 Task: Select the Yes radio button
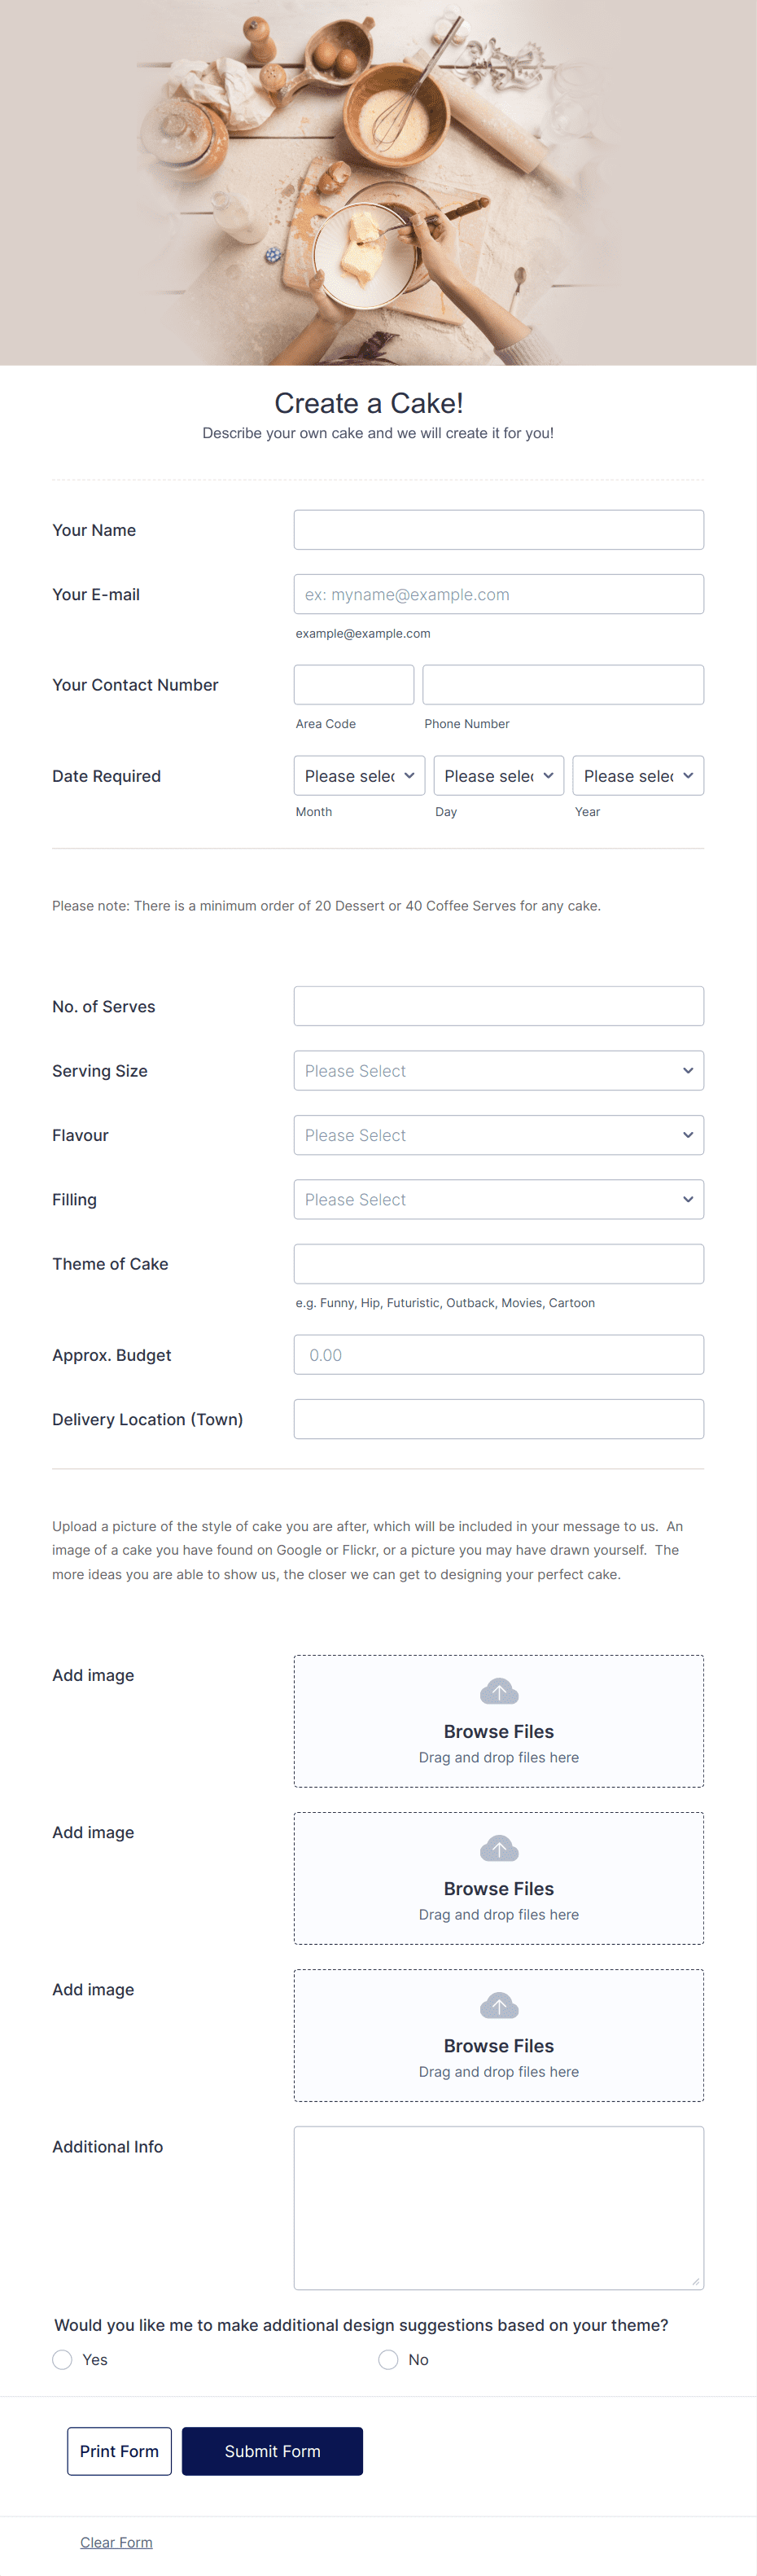61,2359
